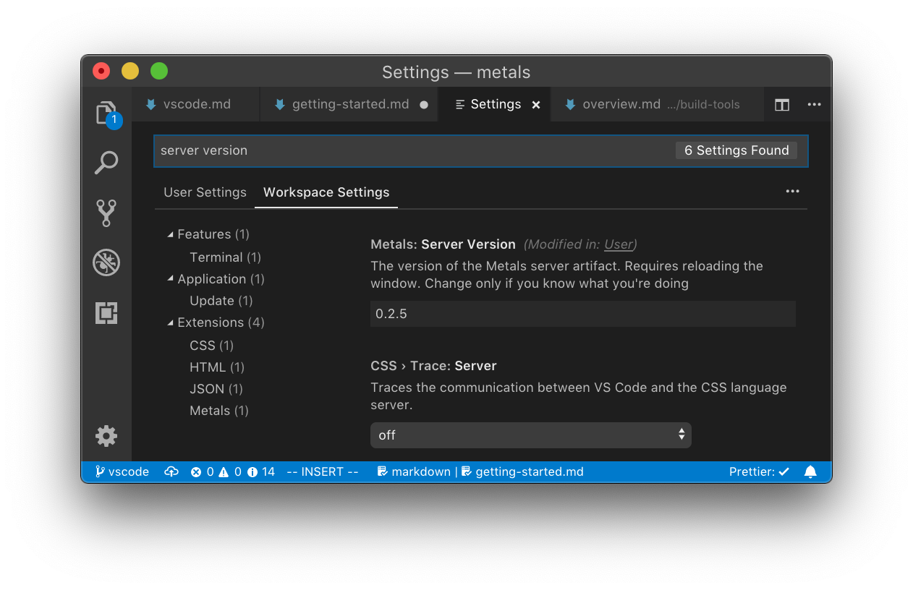Select the Search icon in the sidebar
The height and width of the screenshot is (590, 913).
click(x=106, y=163)
